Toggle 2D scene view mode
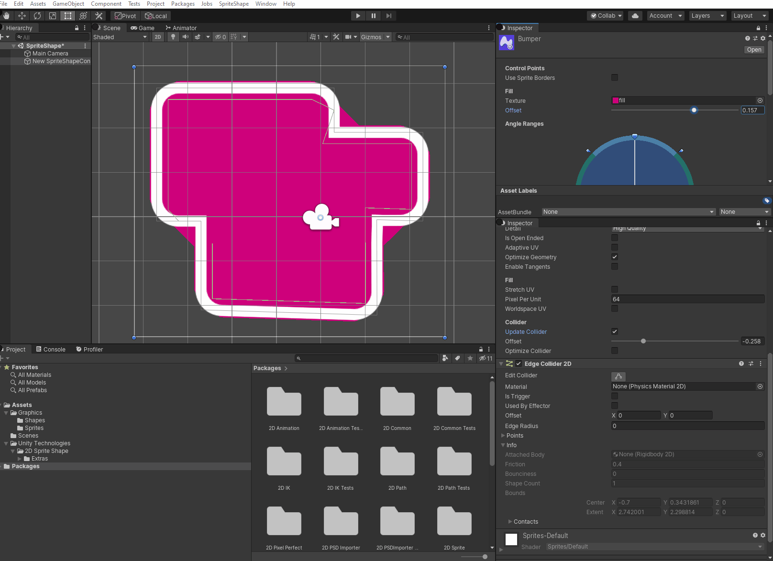 pyautogui.click(x=158, y=37)
